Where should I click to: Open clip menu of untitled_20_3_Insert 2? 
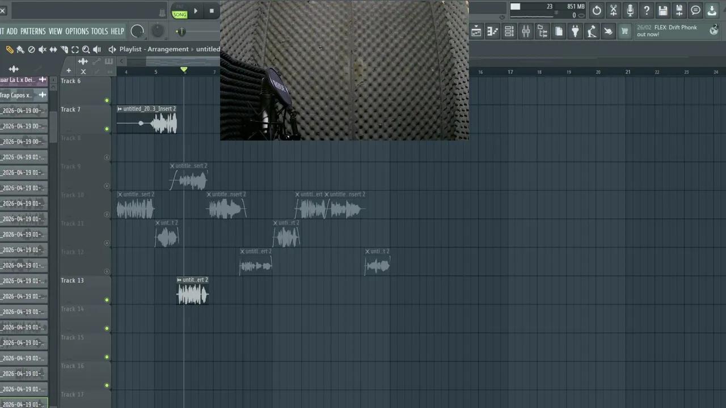click(x=120, y=109)
